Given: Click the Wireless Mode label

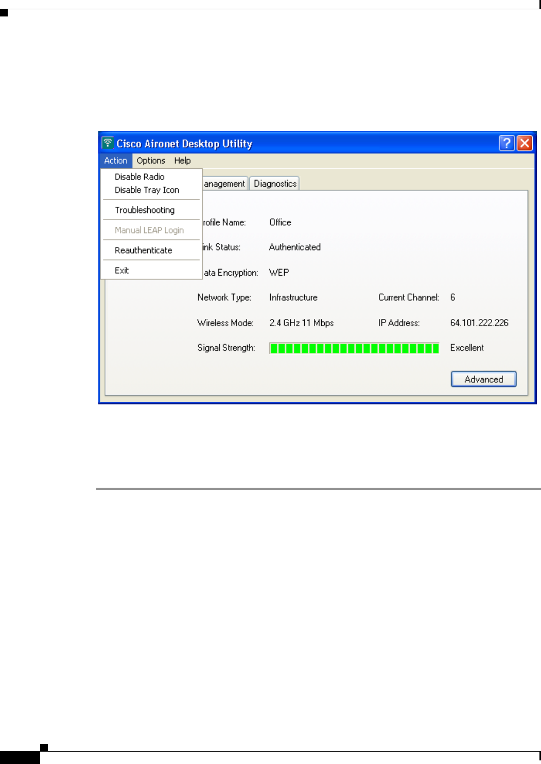Looking at the screenshot, I should point(225,323).
